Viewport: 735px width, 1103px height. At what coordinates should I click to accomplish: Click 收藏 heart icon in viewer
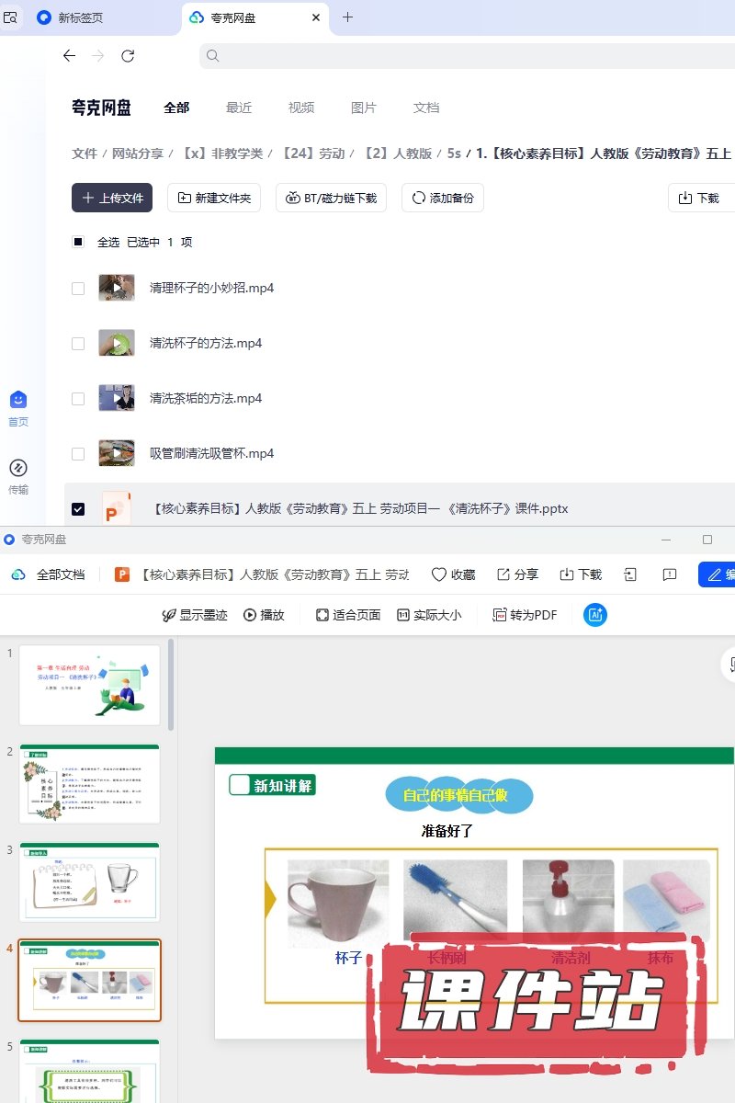click(x=439, y=574)
